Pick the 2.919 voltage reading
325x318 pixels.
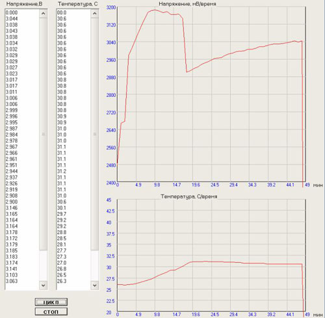(x=12, y=189)
